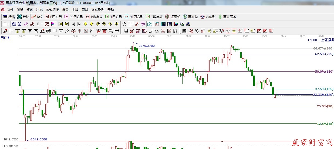Image resolution: width=334 pixels, height=149 pixels.
Task: Open the calculator tool icon
Action: click(163, 24)
